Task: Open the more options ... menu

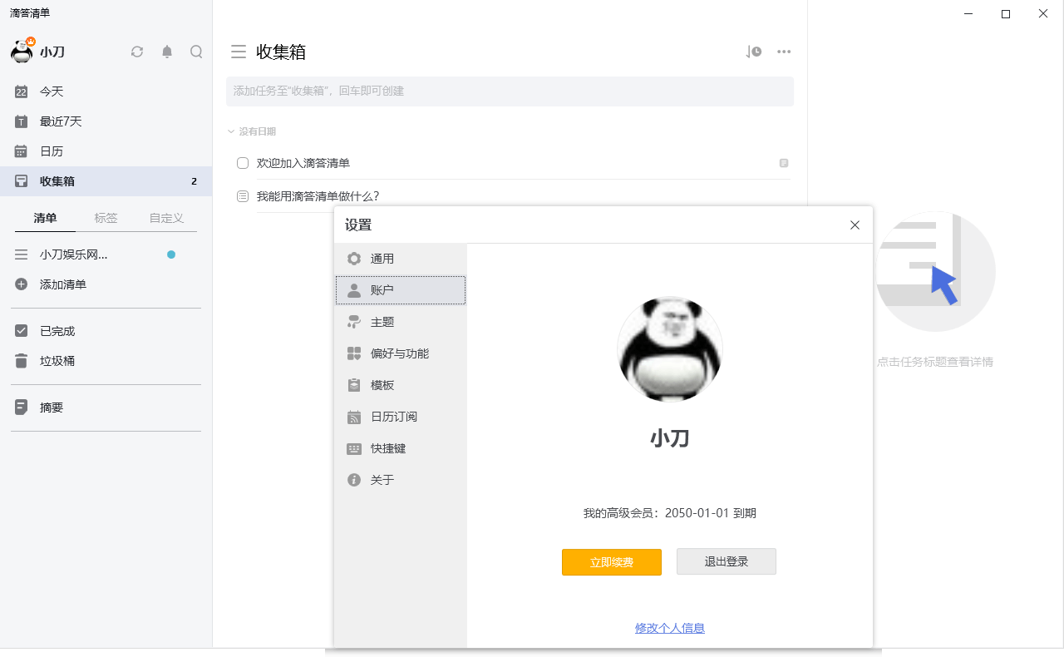Action: pos(782,51)
